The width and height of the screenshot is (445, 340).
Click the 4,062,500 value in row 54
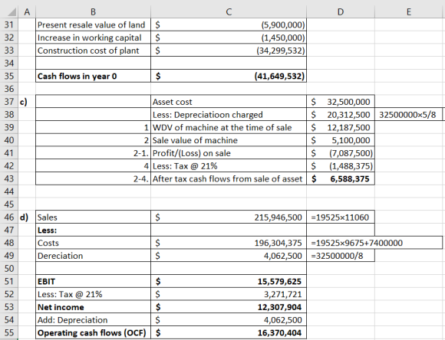(229, 320)
